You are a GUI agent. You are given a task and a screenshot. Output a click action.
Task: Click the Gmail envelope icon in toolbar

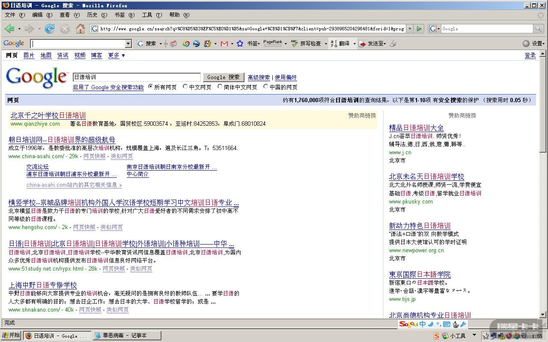point(224,44)
